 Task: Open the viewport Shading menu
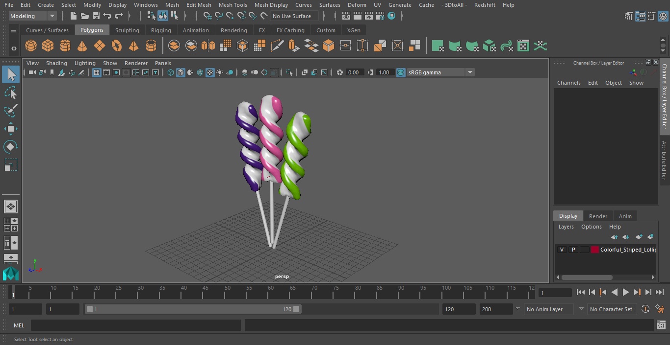(56, 63)
